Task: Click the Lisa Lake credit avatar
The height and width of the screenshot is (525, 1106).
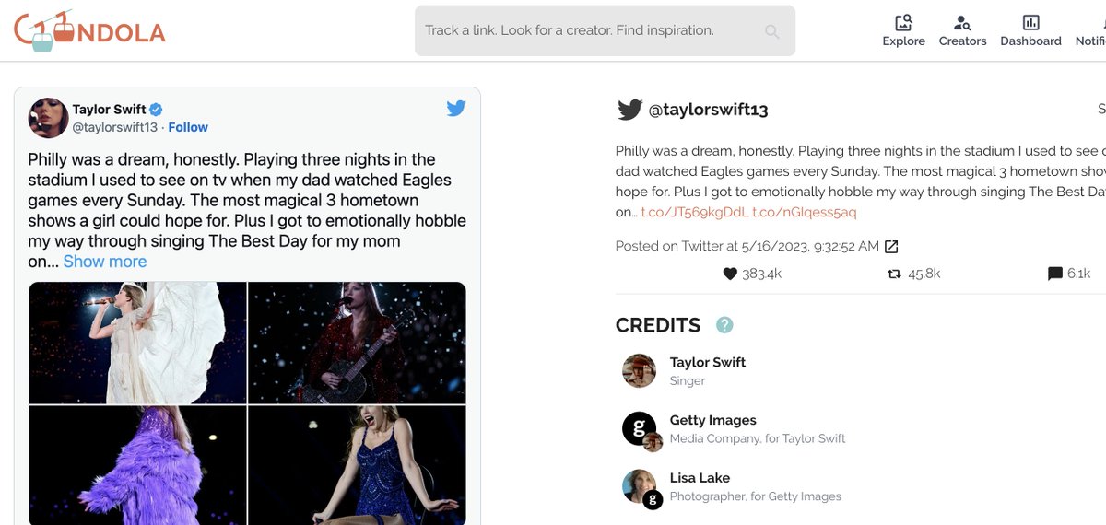Action: 640,486
